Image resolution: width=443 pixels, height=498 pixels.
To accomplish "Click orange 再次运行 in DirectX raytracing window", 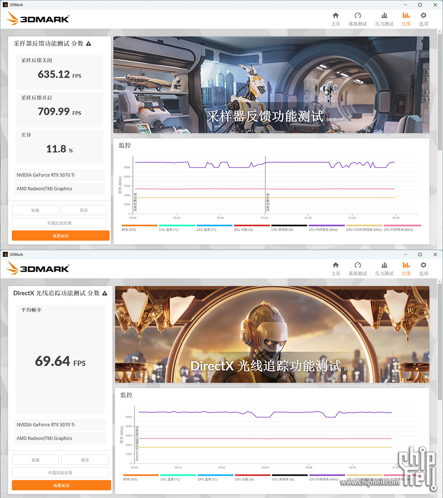I will click(x=61, y=485).
